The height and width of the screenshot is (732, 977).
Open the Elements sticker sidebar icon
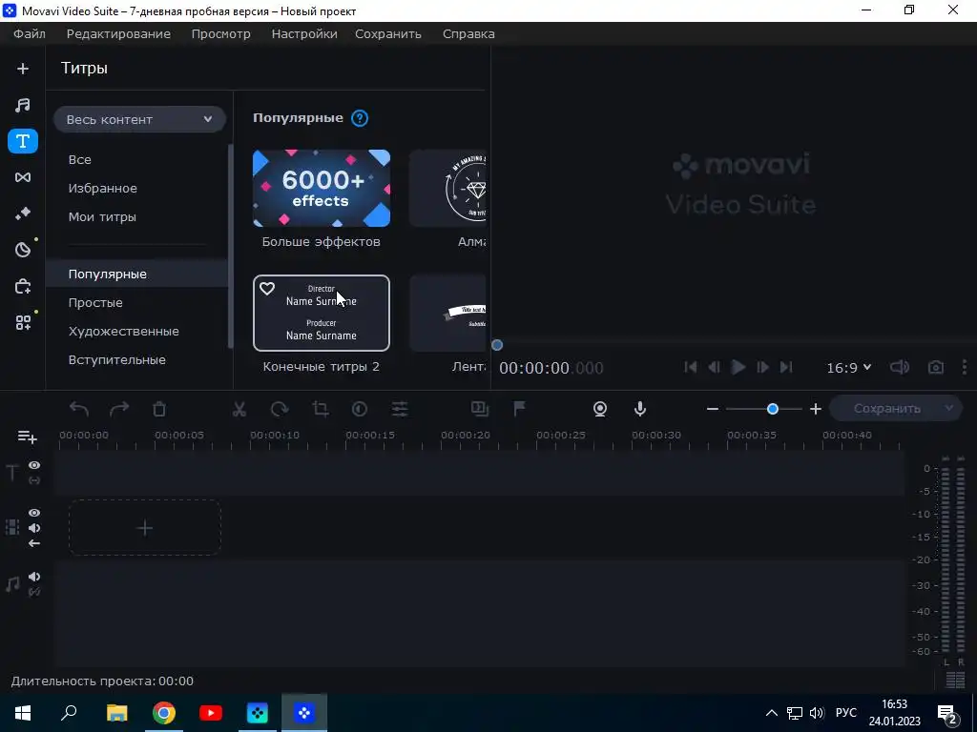pyautogui.click(x=23, y=251)
